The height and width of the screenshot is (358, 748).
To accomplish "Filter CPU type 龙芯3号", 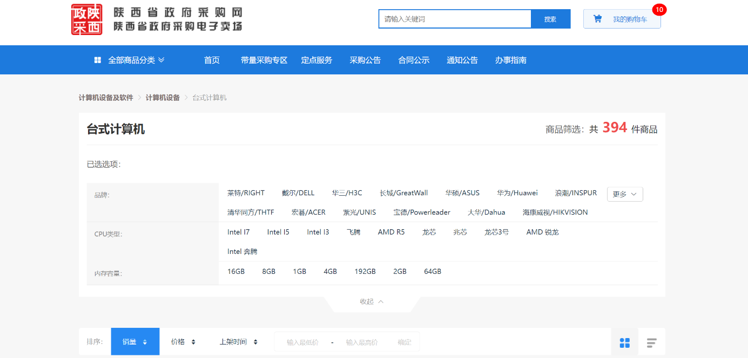I will 496,232.
